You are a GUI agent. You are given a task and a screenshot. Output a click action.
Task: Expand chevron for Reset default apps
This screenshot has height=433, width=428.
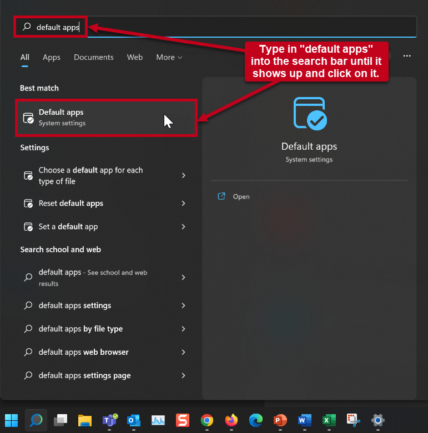(x=183, y=203)
